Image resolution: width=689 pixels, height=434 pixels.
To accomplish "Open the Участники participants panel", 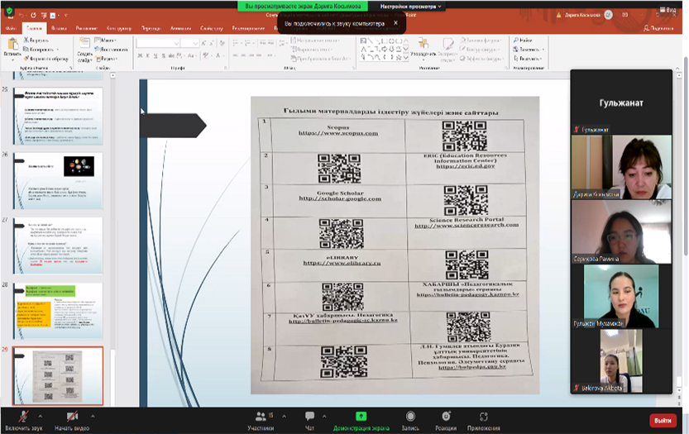I will (x=262, y=416).
